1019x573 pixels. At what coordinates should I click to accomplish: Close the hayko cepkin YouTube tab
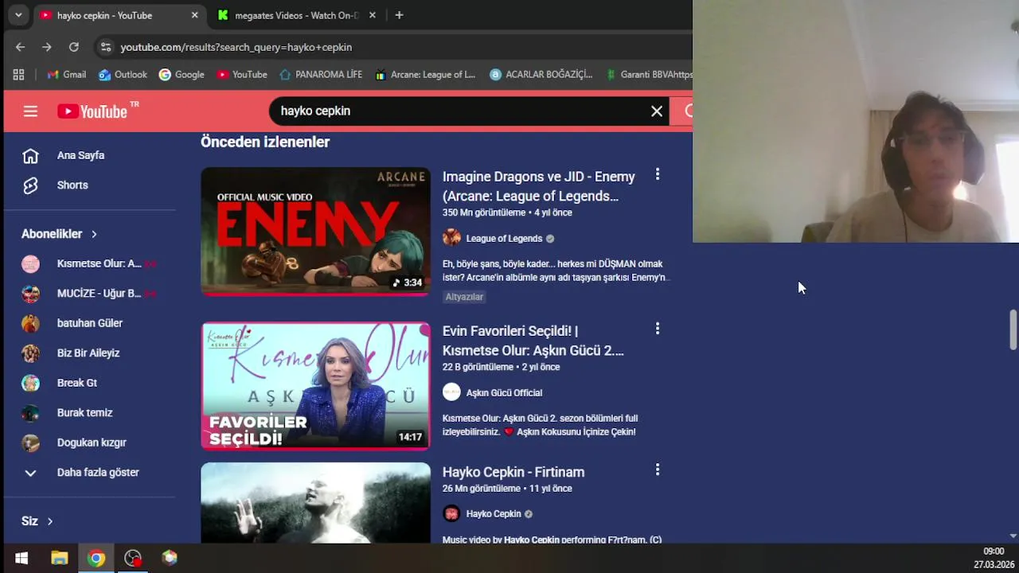point(195,15)
